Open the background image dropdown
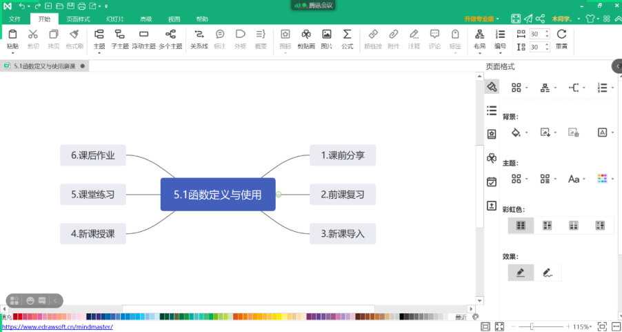622x332 pixels. 555,133
